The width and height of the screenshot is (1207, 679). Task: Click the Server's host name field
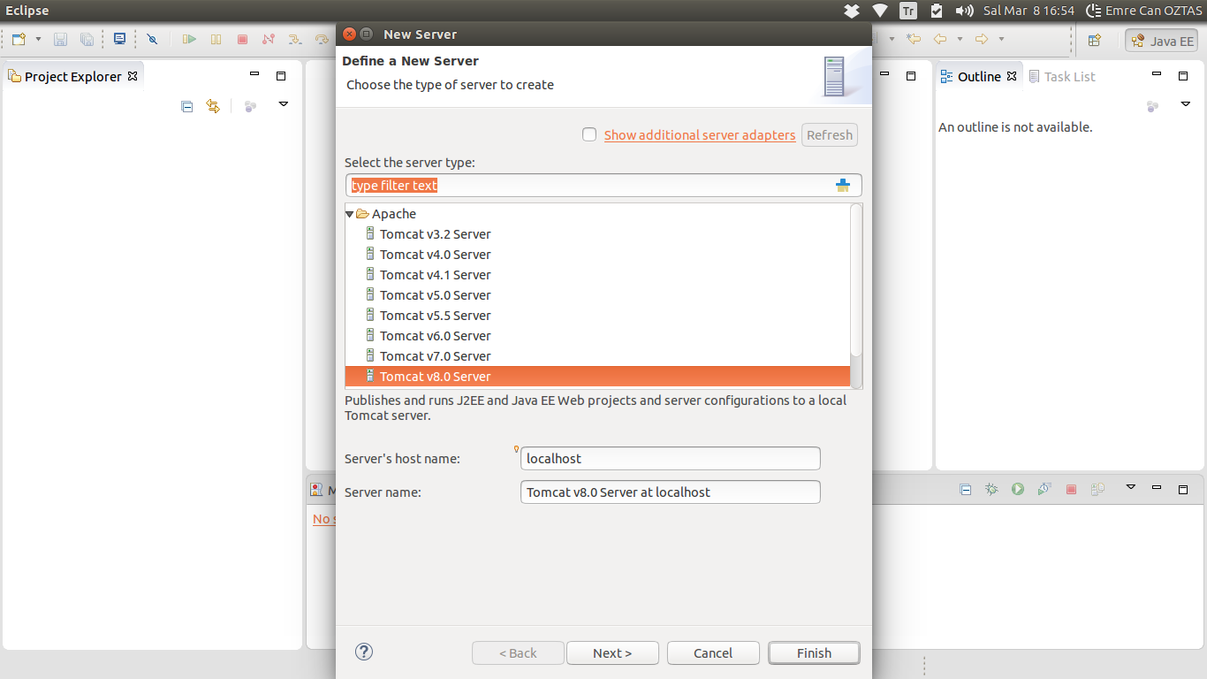tap(670, 458)
